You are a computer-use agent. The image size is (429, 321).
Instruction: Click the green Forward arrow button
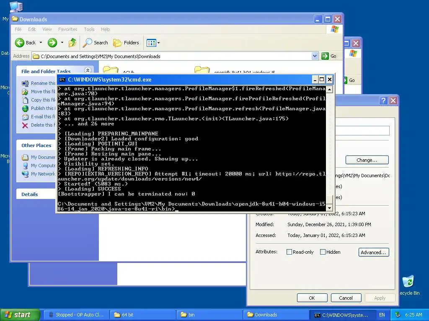point(52,43)
